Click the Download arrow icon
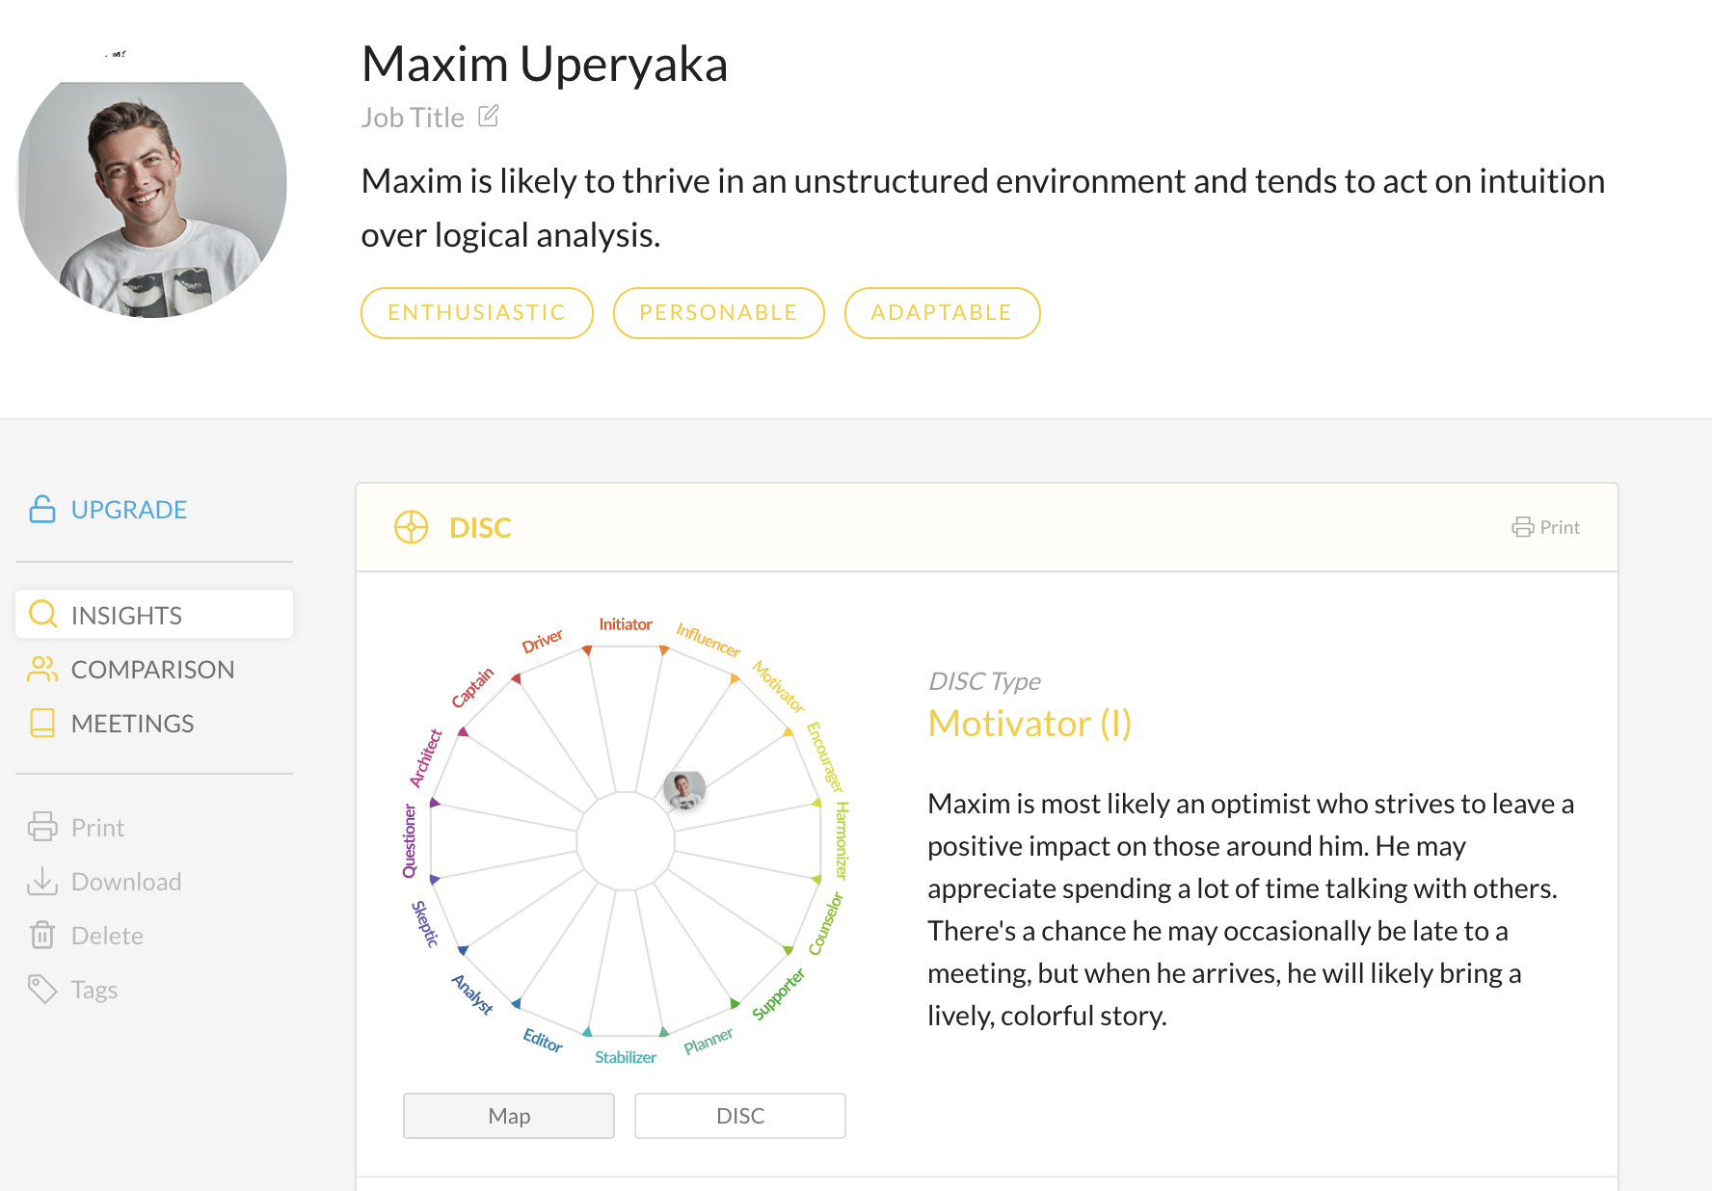The height and width of the screenshot is (1191, 1712). (42, 881)
